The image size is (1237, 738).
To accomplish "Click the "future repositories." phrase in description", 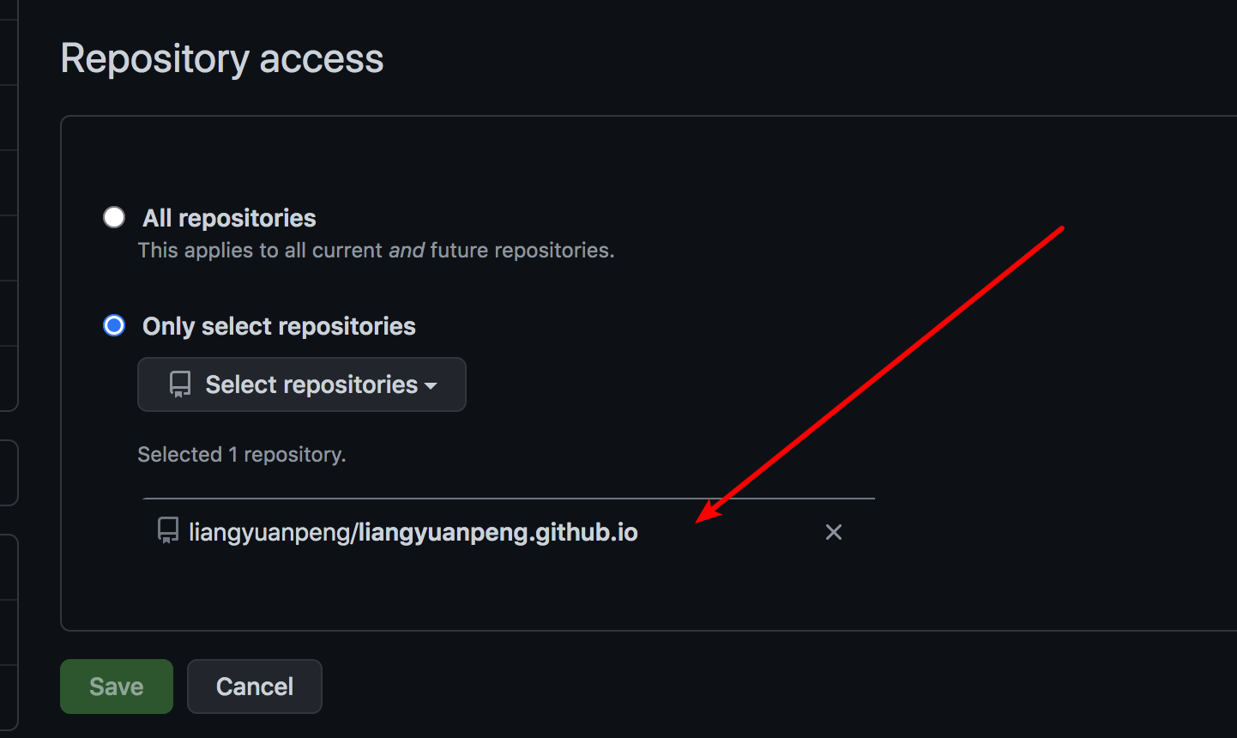I will (x=522, y=250).
